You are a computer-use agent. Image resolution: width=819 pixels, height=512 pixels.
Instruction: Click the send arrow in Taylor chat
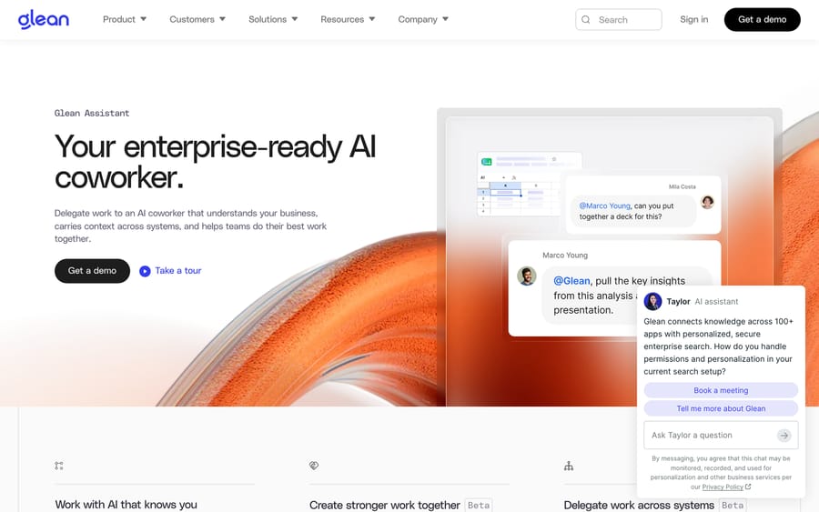pos(784,436)
